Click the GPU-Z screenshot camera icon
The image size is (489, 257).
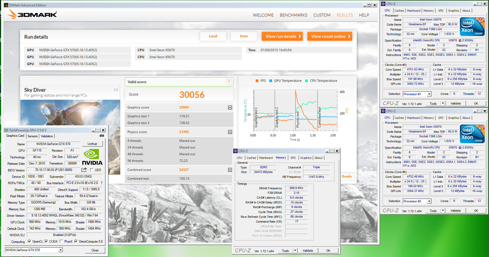click(x=102, y=136)
